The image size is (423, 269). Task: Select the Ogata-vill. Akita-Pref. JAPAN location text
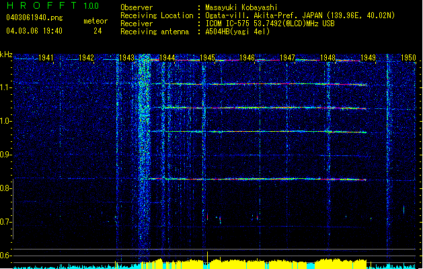click(x=300, y=15)
